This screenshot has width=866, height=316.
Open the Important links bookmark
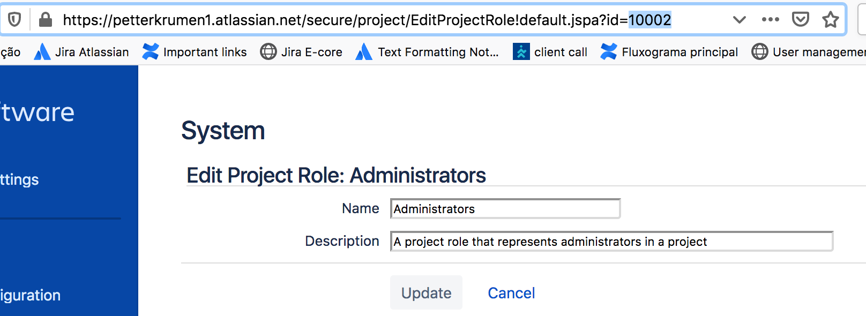coord(195,52)
